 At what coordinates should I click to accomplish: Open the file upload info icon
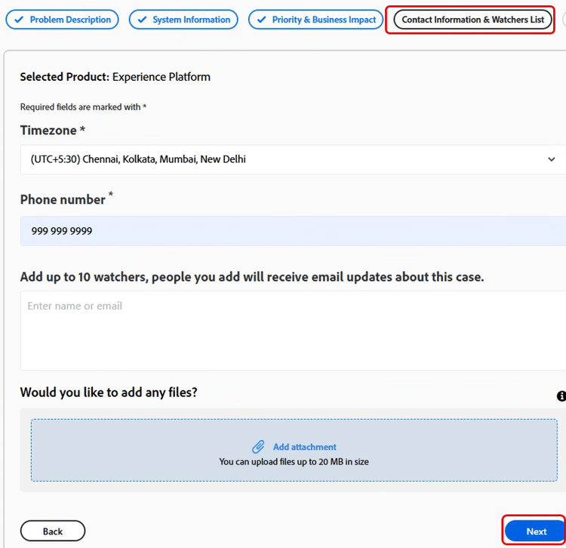561,396
